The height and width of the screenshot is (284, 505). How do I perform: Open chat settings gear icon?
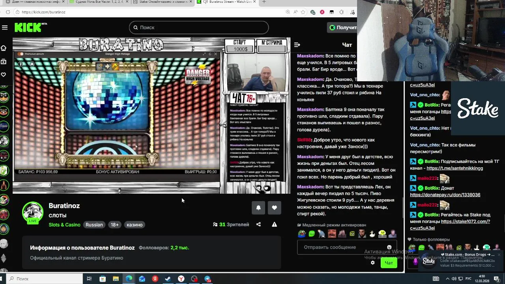click(372, 263)
